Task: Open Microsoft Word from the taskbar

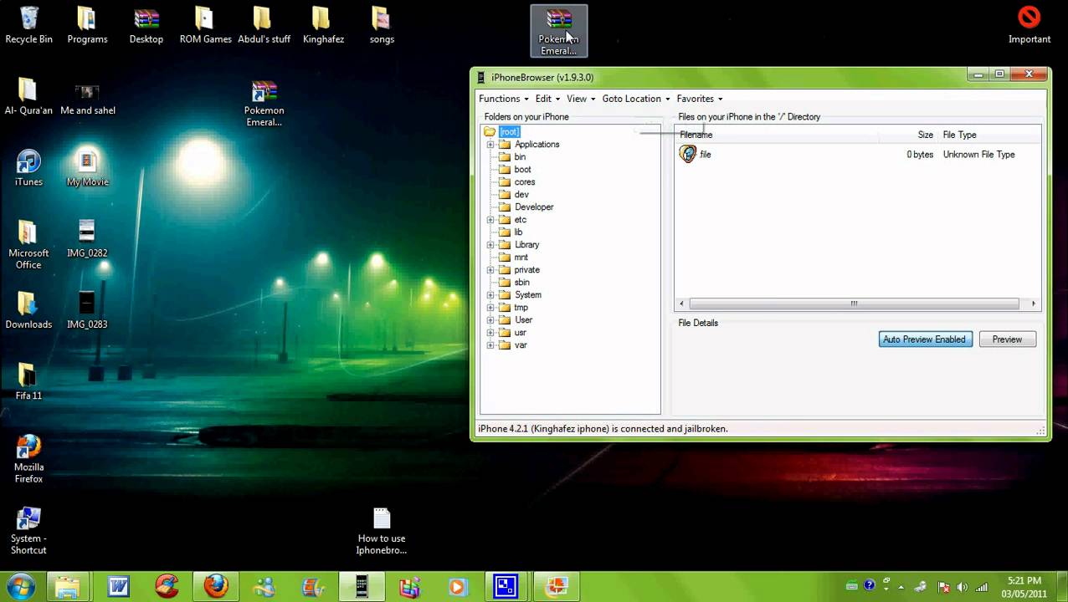Action: 119,587
